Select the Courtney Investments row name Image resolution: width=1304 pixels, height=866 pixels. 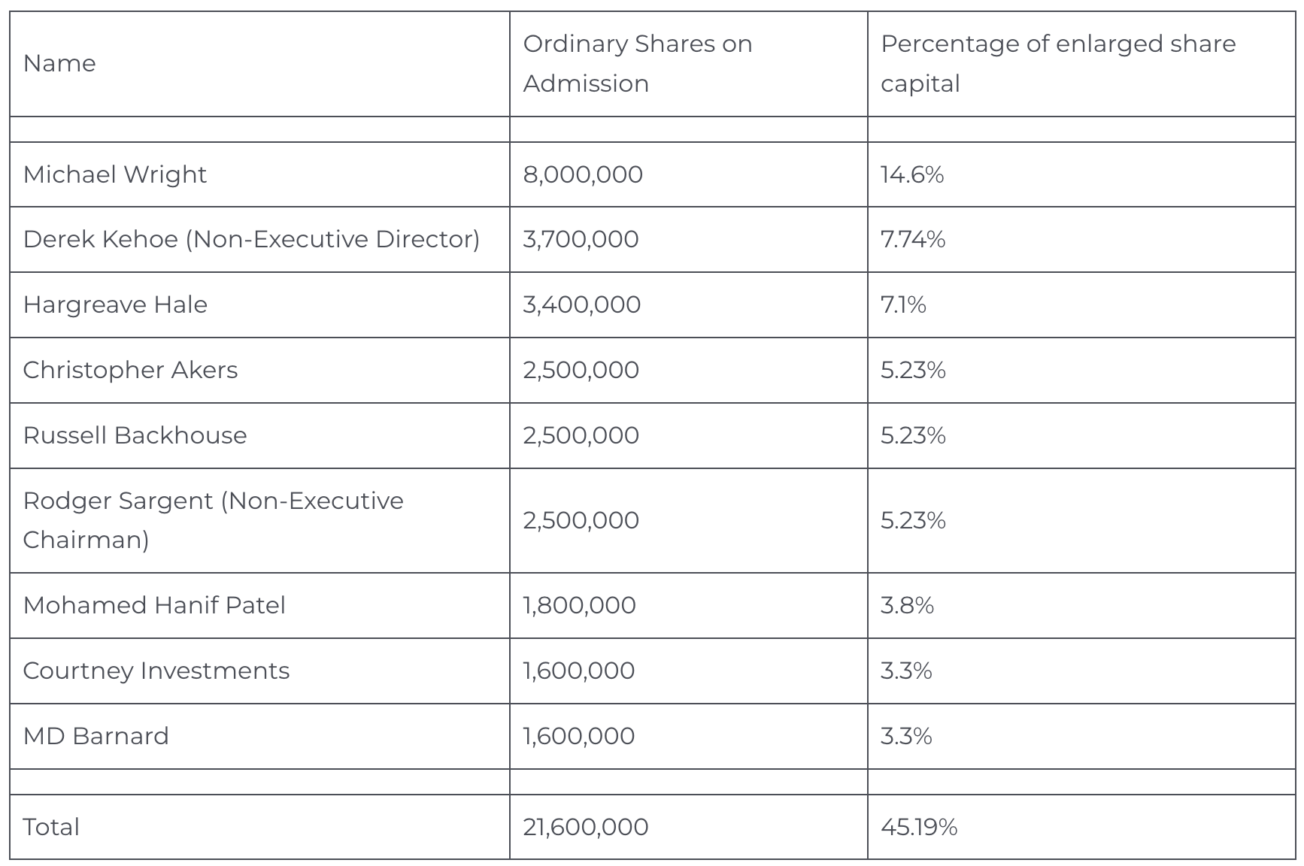(156, 671)
